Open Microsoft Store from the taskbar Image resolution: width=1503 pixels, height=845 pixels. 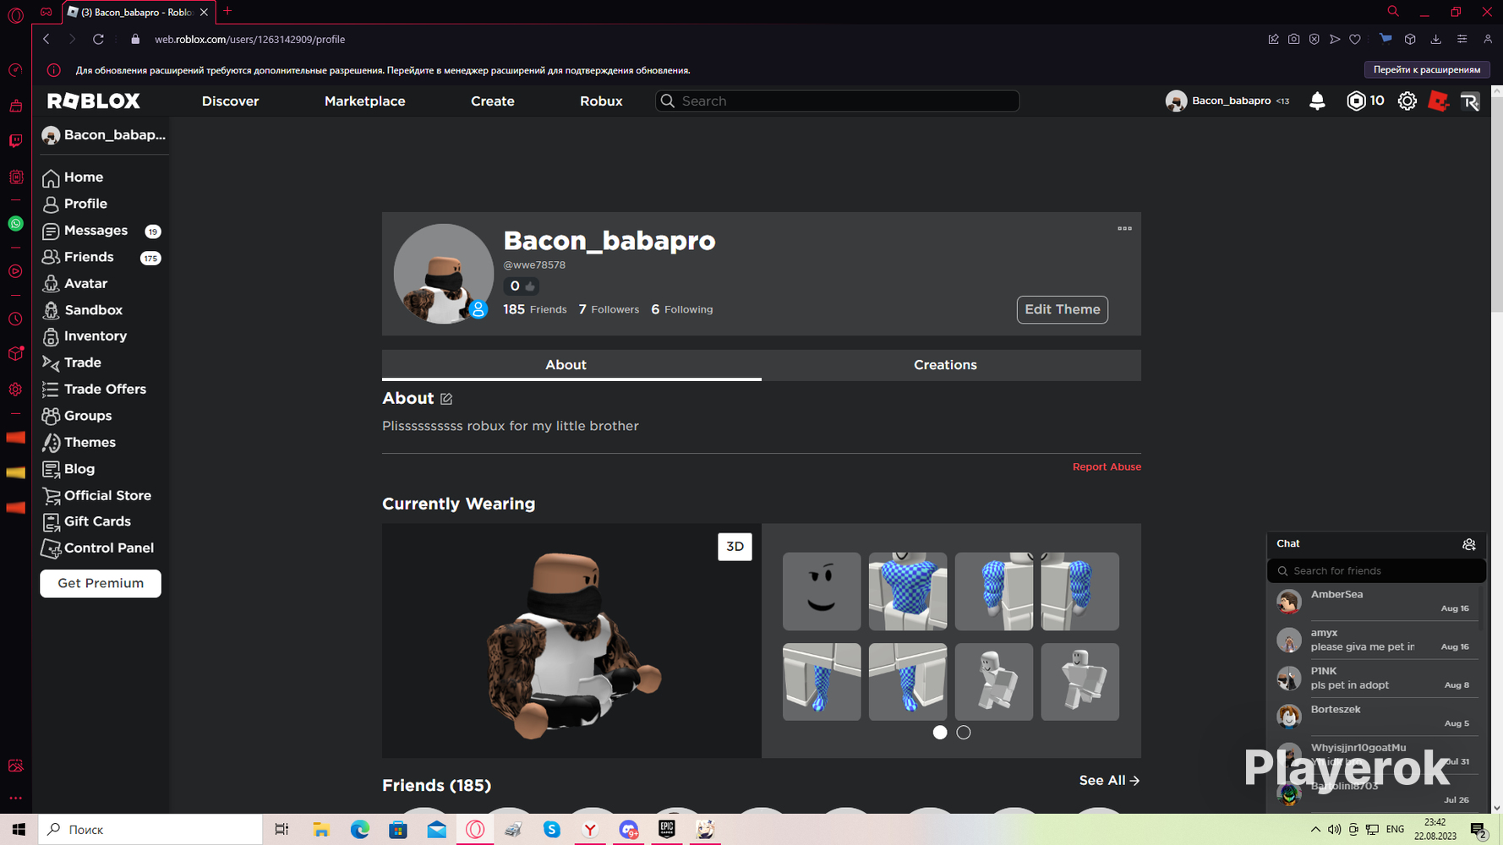[x=398, y=830]
